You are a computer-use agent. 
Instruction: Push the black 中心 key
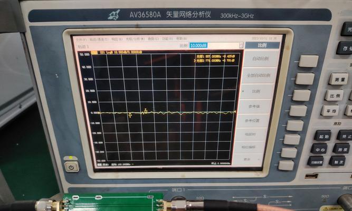pos(319,149)
